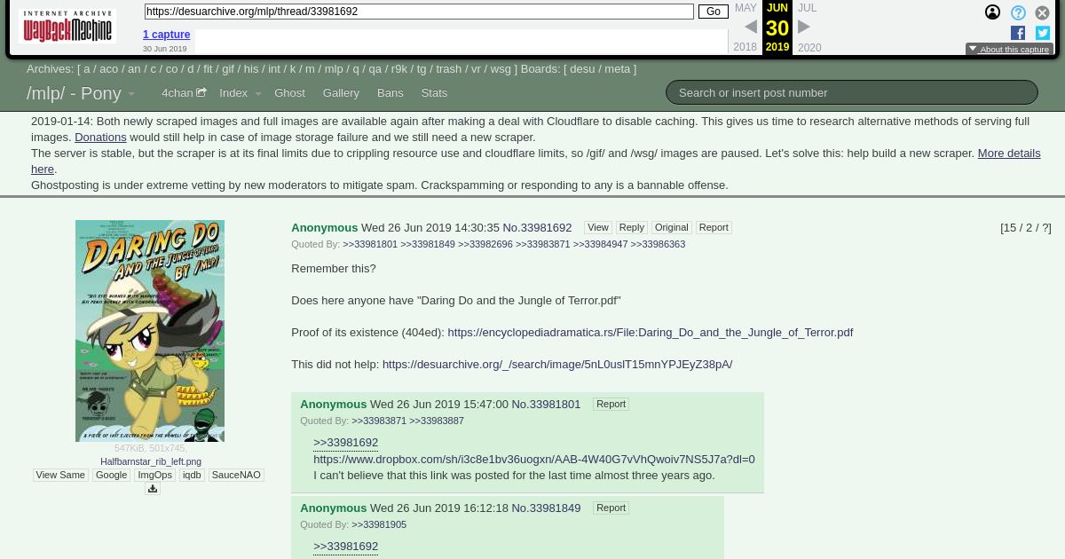
Task: Open the Dropbox share link
Action: pos(534,459)
